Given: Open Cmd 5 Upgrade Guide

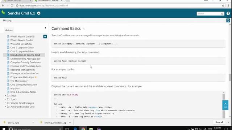Looking at the screenshot, I should [22, 51].
